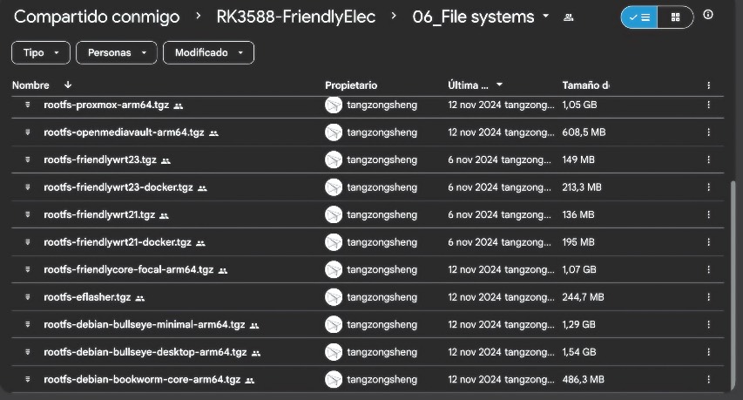The height and width of the screenshot is (400, 743).
Task: Open more actions for rootfs-proxmox-arm64.tgz
Action: pyautogui.click(x=708, y=105)
